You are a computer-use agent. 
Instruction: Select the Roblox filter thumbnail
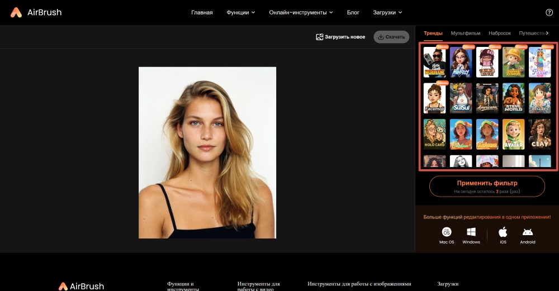(434, 62)
